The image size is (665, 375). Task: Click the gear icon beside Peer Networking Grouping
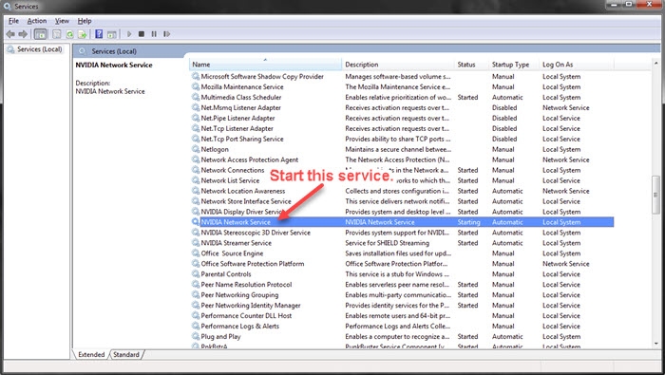point(196,295)
